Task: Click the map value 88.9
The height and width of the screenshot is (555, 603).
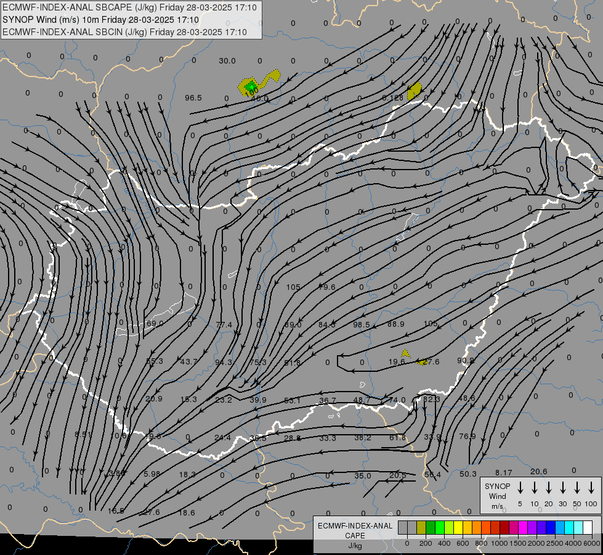Action: coord(395,324)
